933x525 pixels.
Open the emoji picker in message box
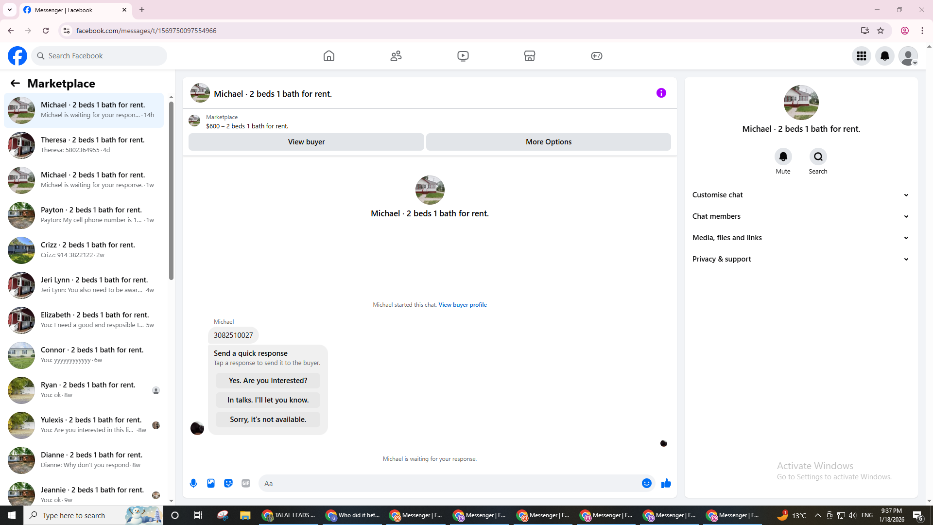click(646, 483)
